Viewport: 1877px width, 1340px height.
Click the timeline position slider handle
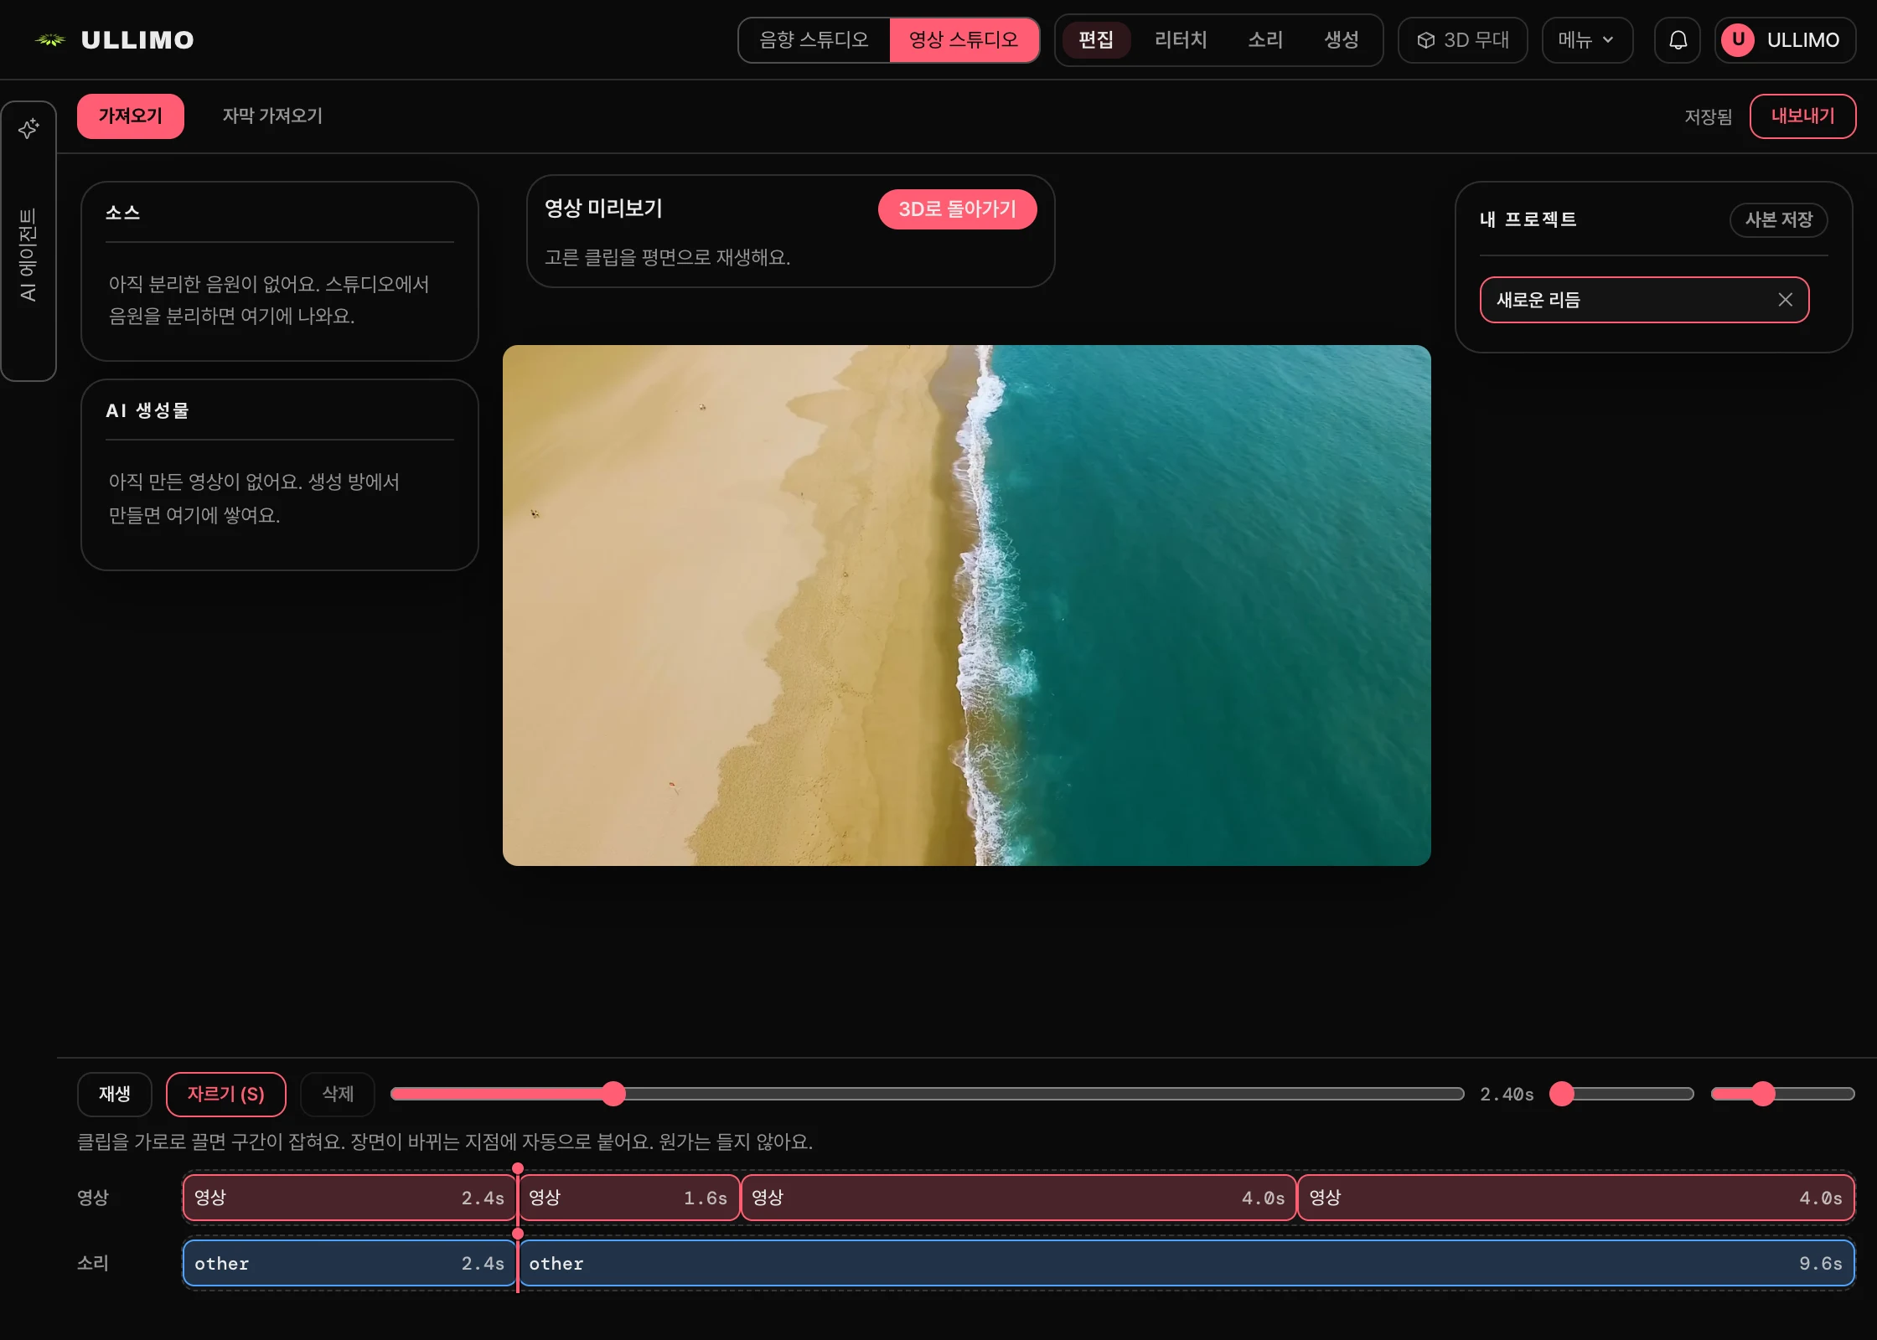point(613,1094)
